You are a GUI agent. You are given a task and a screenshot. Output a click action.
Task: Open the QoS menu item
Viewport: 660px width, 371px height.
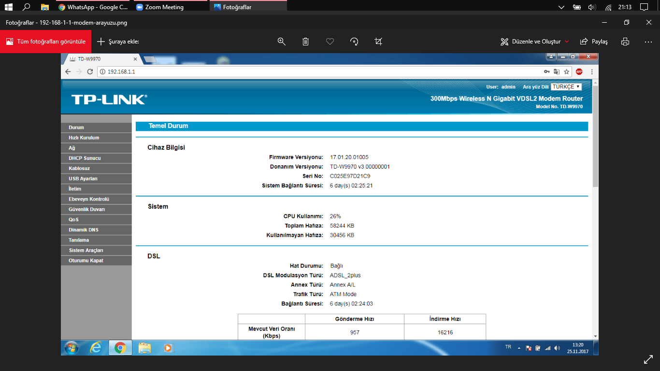point(96,219)
